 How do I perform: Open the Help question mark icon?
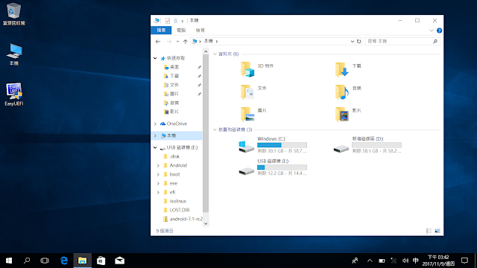point(439,31)
